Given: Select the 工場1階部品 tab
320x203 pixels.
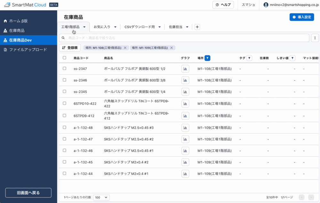Looking at the screenshot, I should (x=70, y=27).
